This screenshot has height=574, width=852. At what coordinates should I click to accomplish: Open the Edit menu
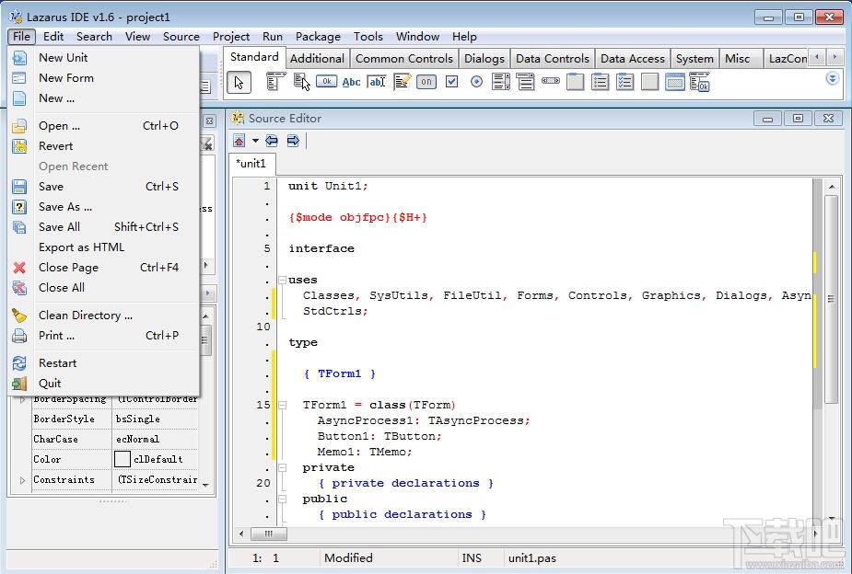(53, 37)
